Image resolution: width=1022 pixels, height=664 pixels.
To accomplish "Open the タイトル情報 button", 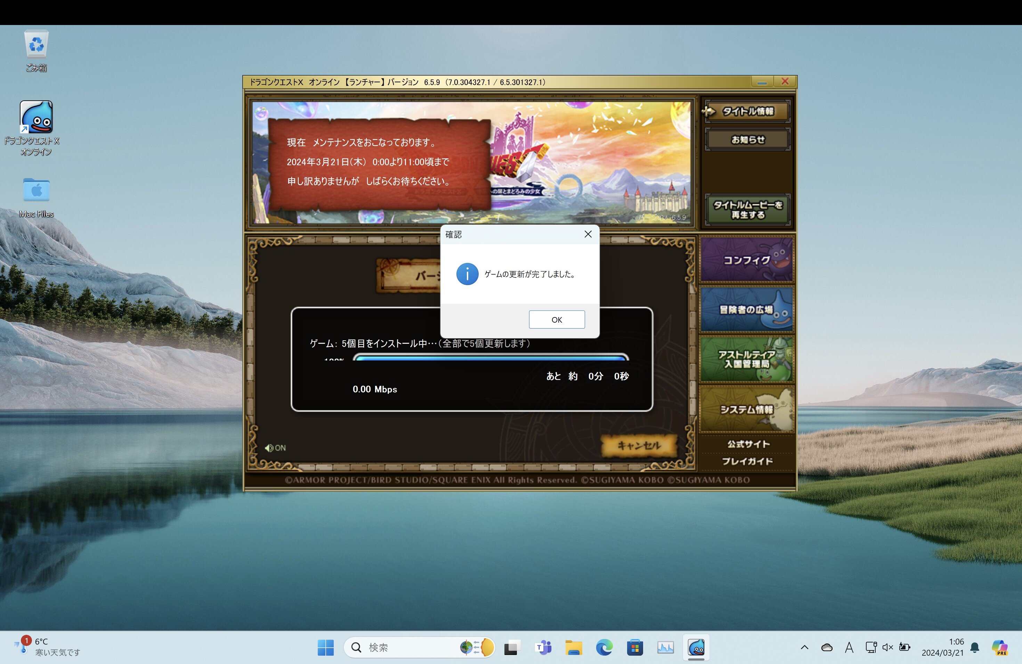I will click(748, 111).
